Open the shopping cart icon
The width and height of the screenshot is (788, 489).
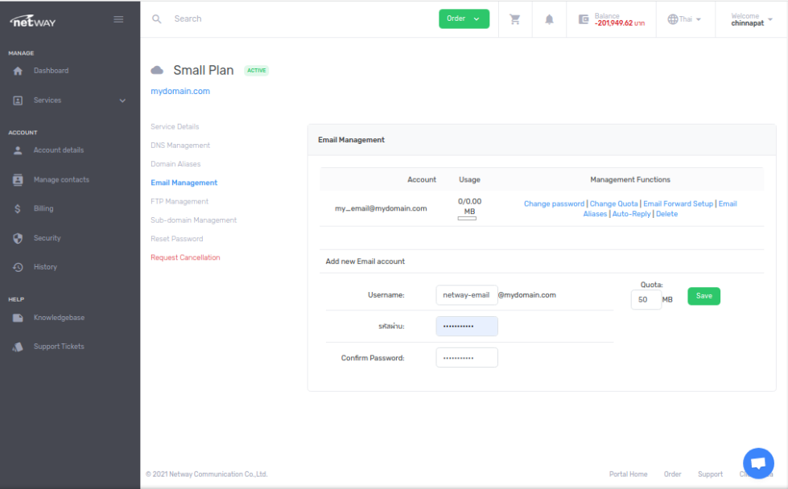point(515,19)
